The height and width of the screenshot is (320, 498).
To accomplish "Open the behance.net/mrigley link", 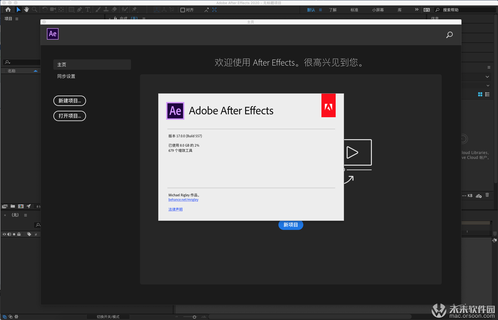I will point(183,200).
